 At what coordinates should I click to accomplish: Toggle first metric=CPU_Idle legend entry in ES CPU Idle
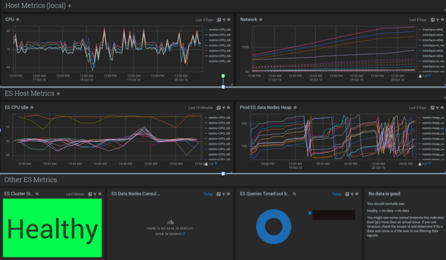[218, 117]
